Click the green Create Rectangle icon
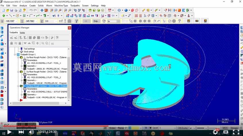 [x=24, y=16]
